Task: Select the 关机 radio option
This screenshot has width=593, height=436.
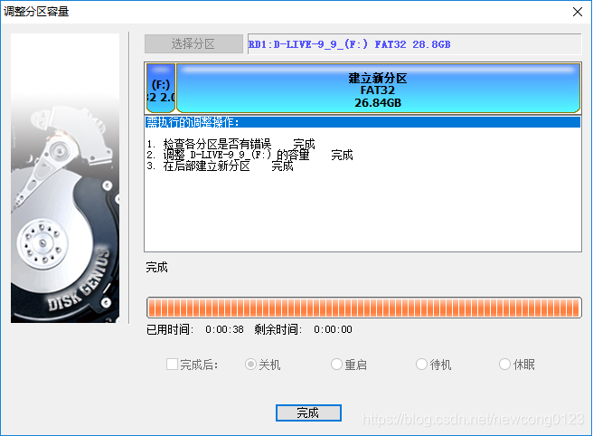Action: [250, 365]
